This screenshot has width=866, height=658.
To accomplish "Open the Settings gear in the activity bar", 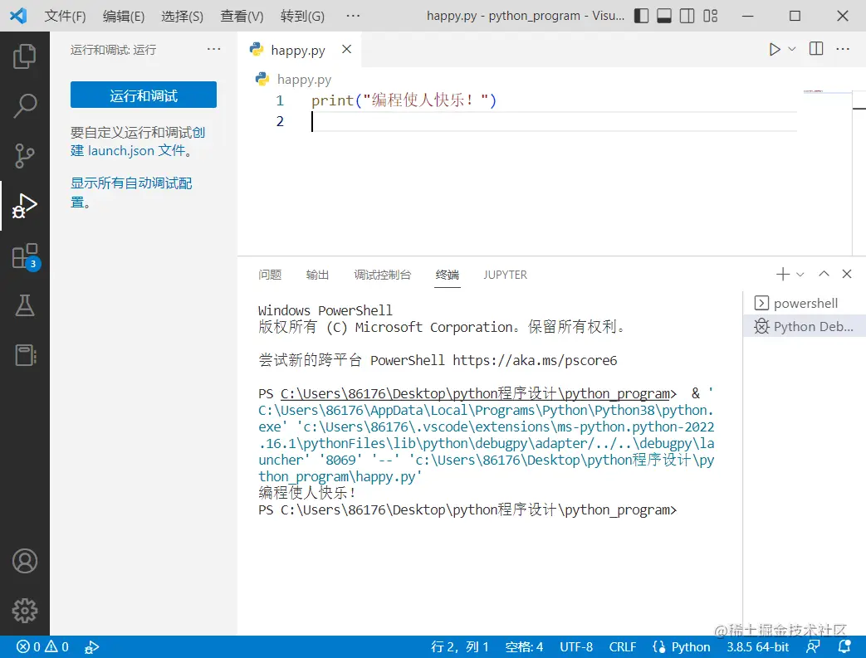I will 25,611.
